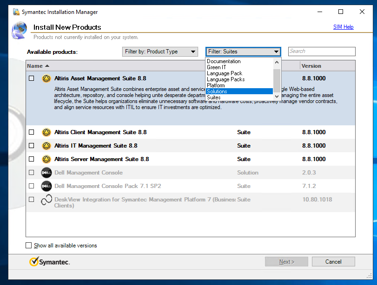Click the Suite type in Altiris IT Management row

[x=244, y=145]
